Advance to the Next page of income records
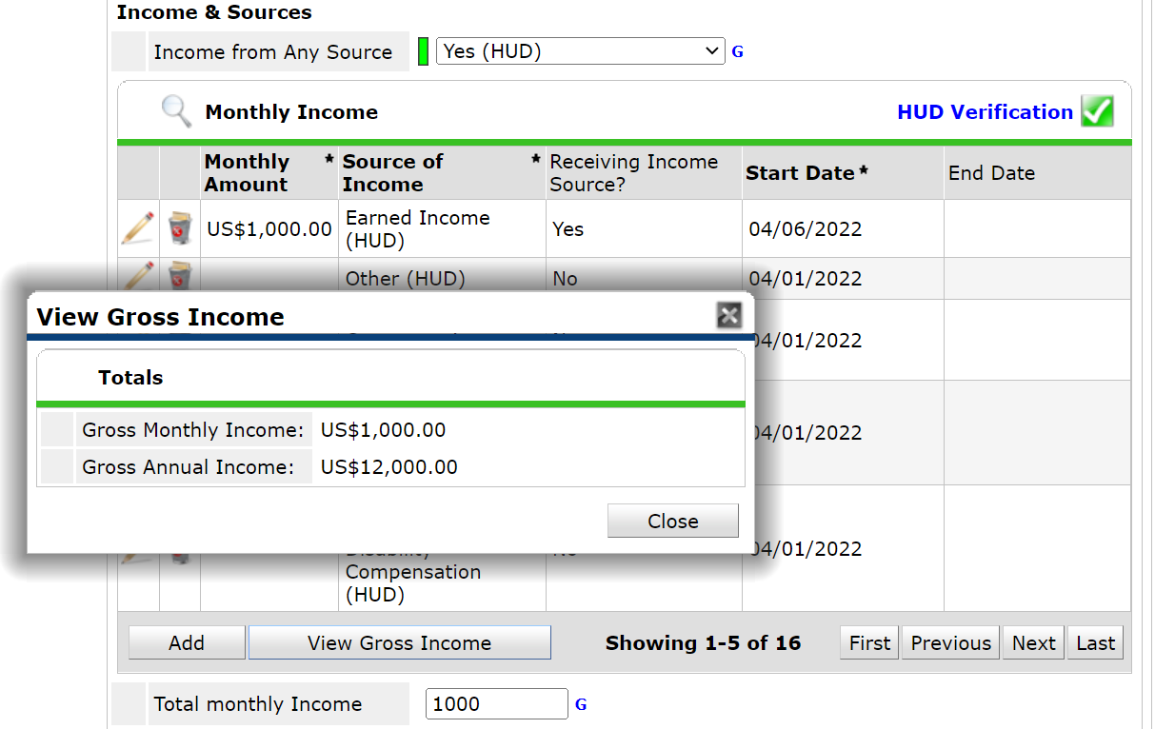Image resolution: width=1155 pixels, height=729 pixels. (1033, 643)
